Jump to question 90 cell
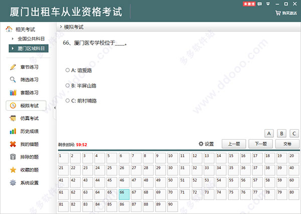Screen dimensions: 301x214 173,206
